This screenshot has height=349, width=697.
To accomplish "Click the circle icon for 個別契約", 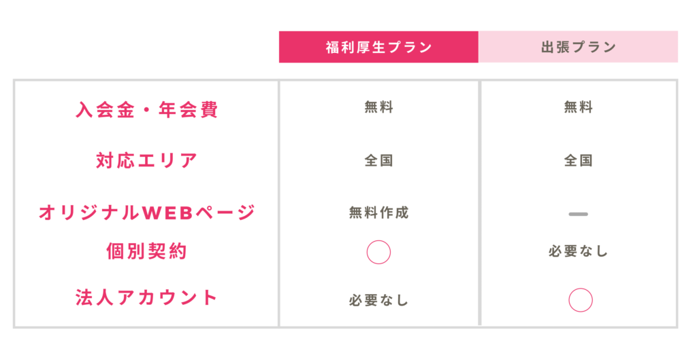I will [378, 252].
